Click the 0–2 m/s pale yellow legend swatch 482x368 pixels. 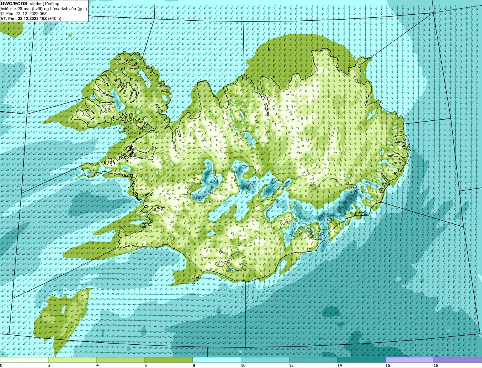click(24, 360)
